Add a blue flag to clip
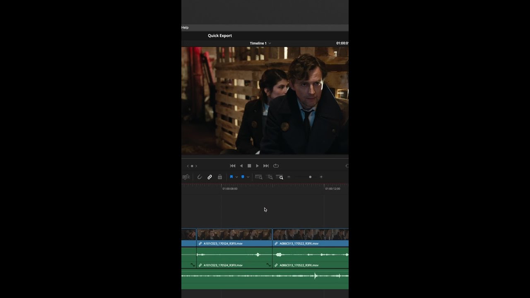 pyautogui.click(x=231, y=177)
